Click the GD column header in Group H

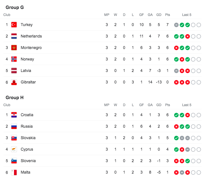click(159, 105)
